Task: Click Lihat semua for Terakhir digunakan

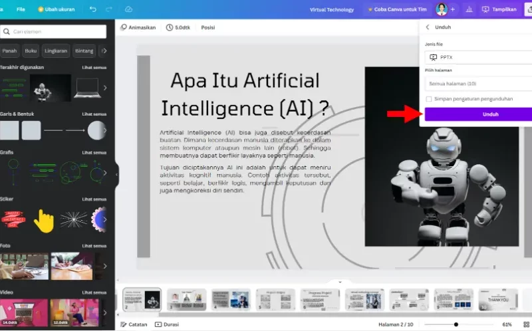Action: pyautogui.click(x=94, y=68)
